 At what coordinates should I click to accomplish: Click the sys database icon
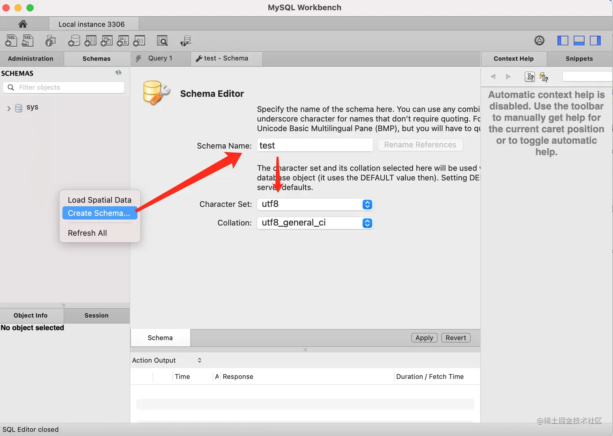coord(19,108)
